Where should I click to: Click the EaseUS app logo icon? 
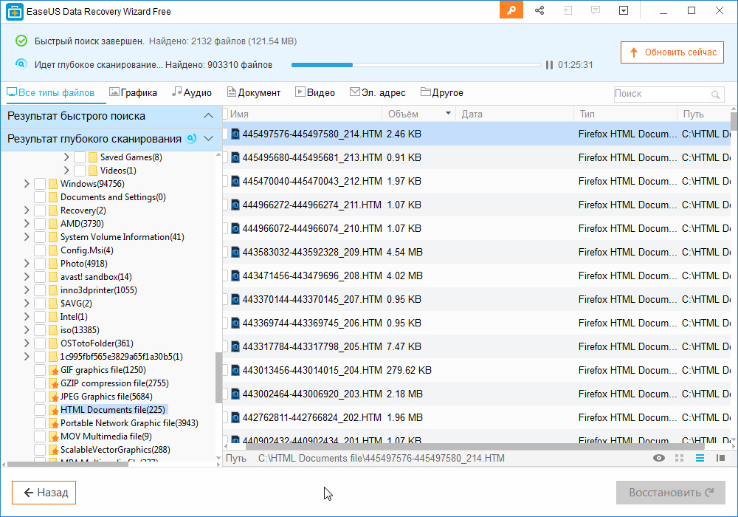15,12
